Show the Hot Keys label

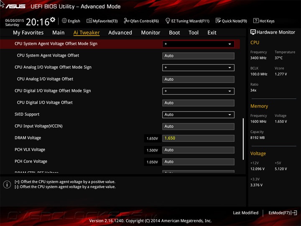click(x=267, y=21)
